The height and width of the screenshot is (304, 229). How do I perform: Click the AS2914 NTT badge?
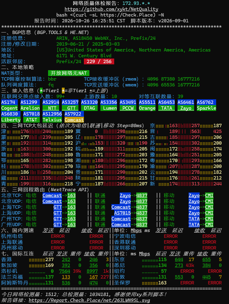[51, 105]
